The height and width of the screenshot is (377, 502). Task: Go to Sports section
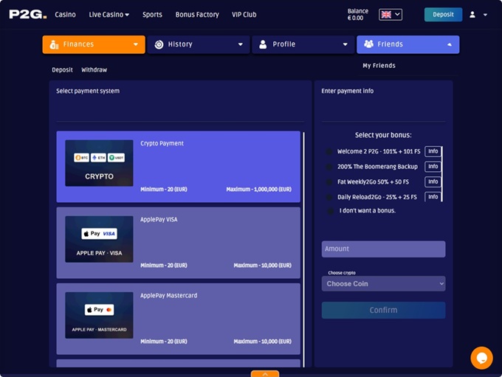pos(152,15)
